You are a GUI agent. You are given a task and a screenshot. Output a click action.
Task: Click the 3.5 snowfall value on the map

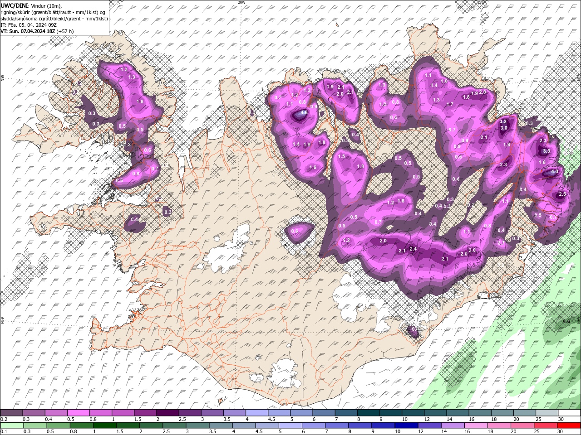tap(547, 151)
